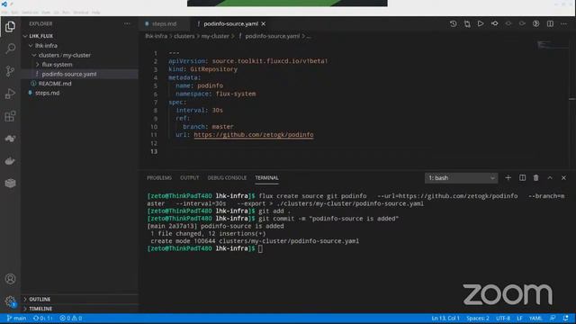Click in the terminal prompt area
Image resolution: width=576 pixels, height=324 pixels.
coord(260,248)
